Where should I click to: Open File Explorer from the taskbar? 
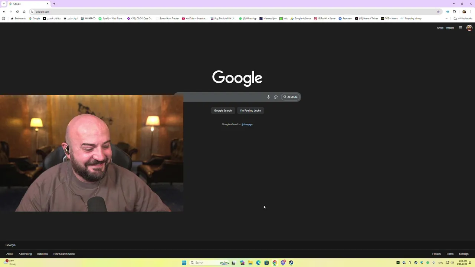[x=250, y=263]
